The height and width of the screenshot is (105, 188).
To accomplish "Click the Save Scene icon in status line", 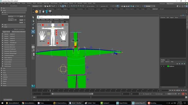I will [x=50, y=6].
